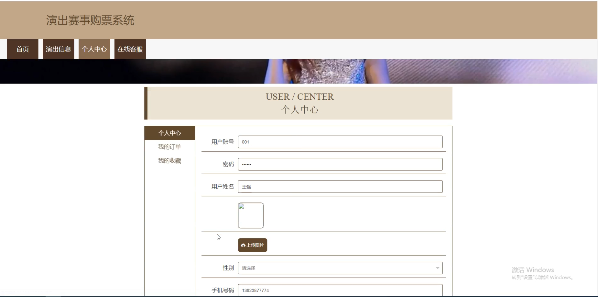Open 我的收藏 in the sidebar

[169, 160]
